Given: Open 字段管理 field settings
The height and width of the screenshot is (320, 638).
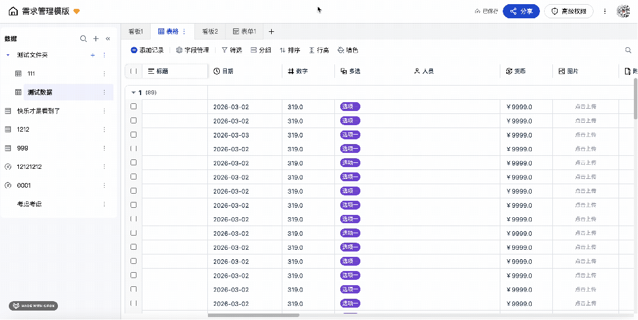Looking at the screenshot, I should 192,50.
